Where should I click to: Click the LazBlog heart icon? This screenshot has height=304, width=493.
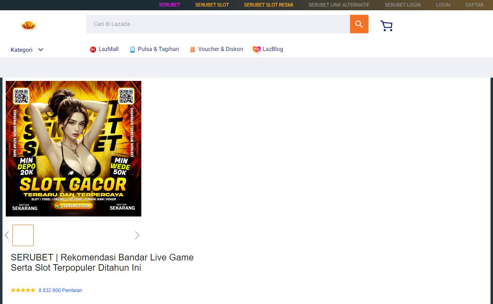coord(257,49)
